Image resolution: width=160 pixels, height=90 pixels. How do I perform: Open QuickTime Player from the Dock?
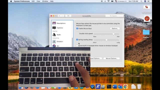pos(93,87)
